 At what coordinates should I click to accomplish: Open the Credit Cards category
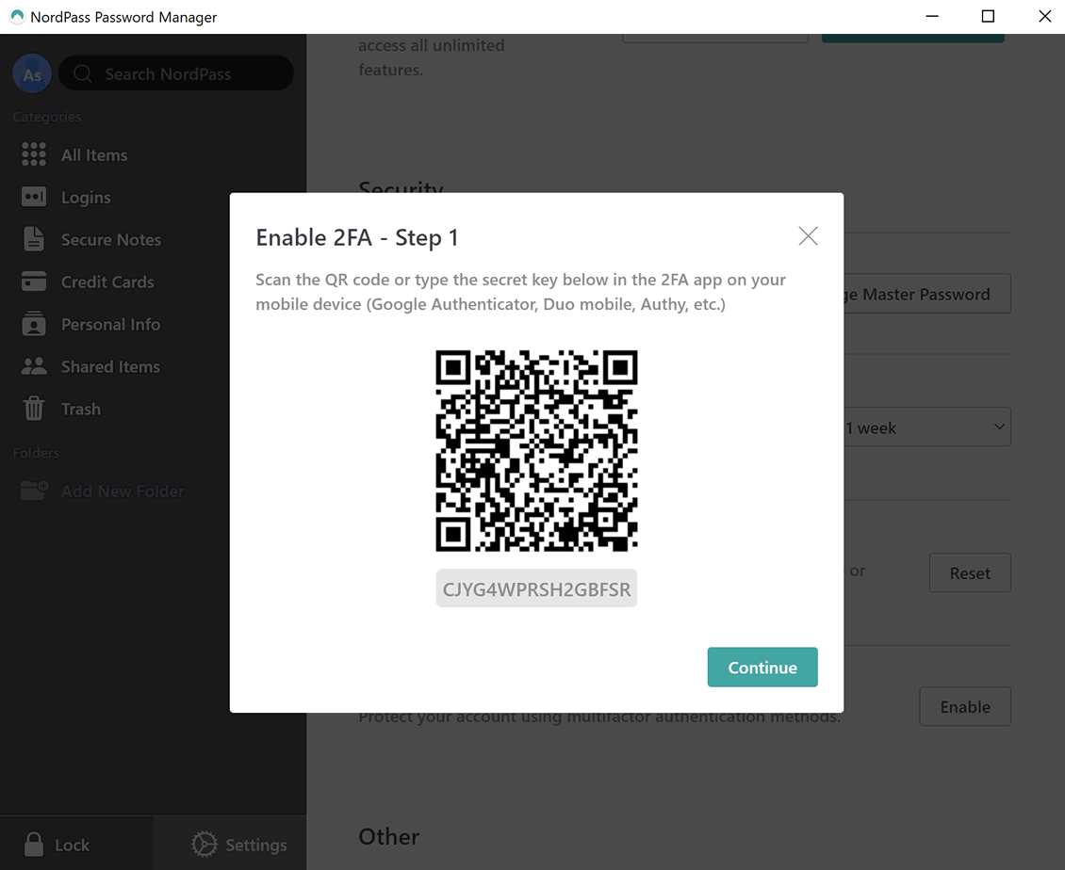point(107,282)
